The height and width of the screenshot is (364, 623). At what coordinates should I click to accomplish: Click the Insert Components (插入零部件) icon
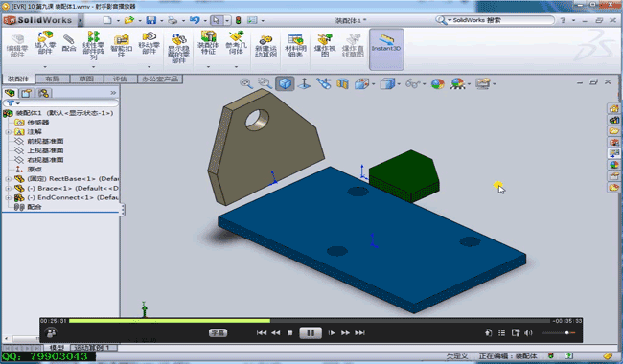click(x=45, y=43)
